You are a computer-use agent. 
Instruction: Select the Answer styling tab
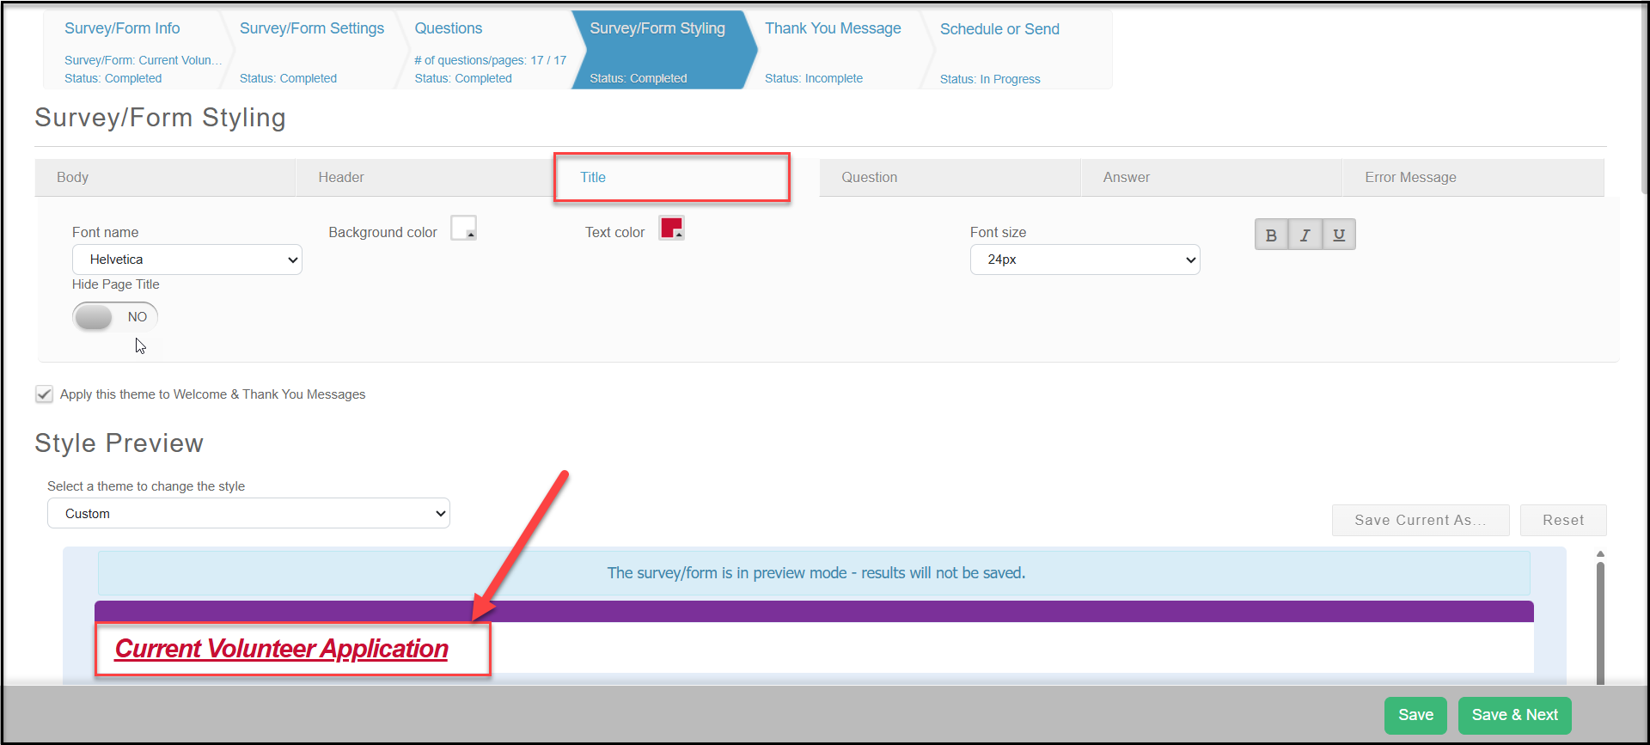[x=1212, y=177]
